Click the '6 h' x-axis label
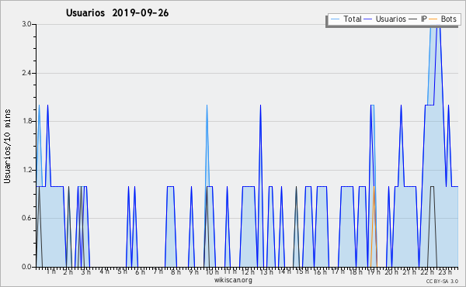Viewport: 466px width, 287px height. (x=140, y=272)
